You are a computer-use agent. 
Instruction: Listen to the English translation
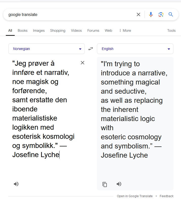coord(119,184)
